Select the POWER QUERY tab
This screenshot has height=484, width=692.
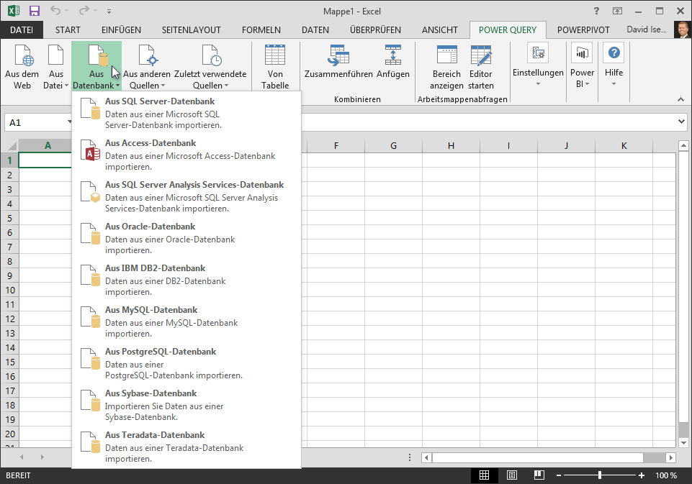point(508,30)
